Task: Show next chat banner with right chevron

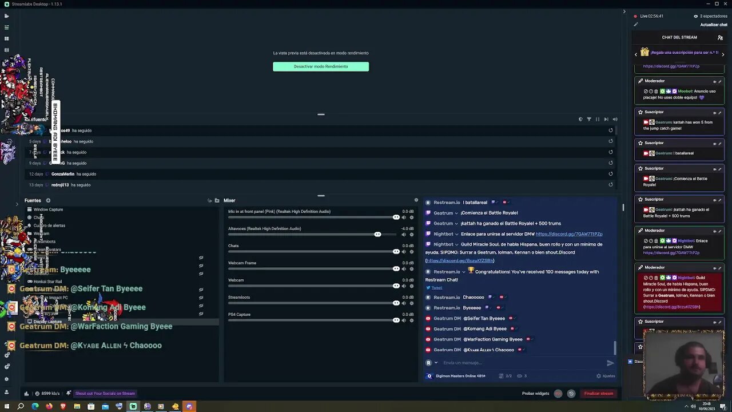Action: click(723, 54)
